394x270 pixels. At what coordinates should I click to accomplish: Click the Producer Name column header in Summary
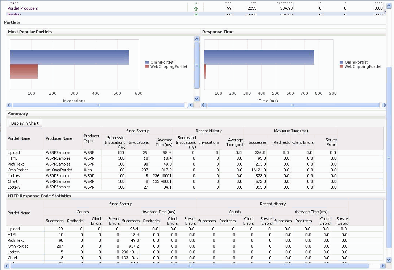coord(59,138)
